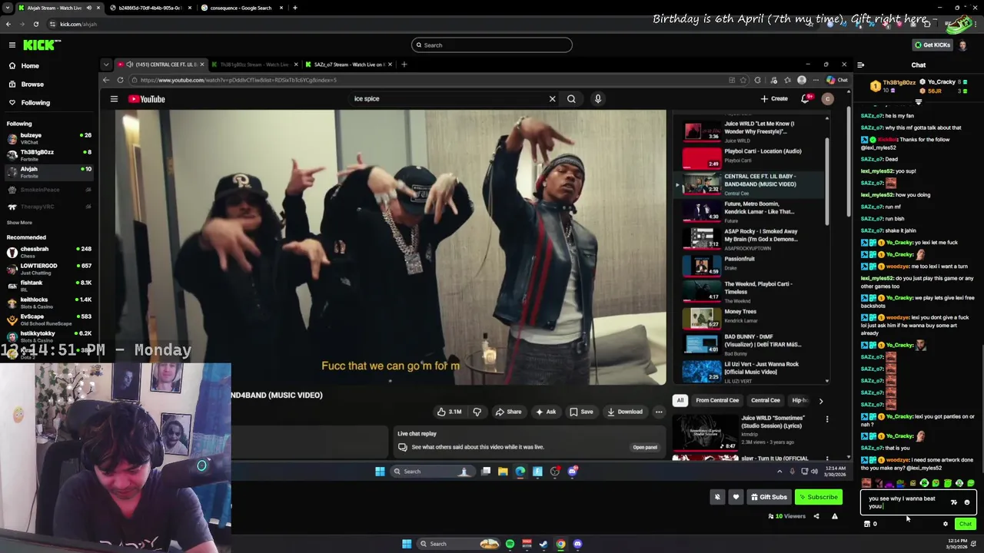Click the Gift Subs button
The image size is (984, 553).
[770, 498]
